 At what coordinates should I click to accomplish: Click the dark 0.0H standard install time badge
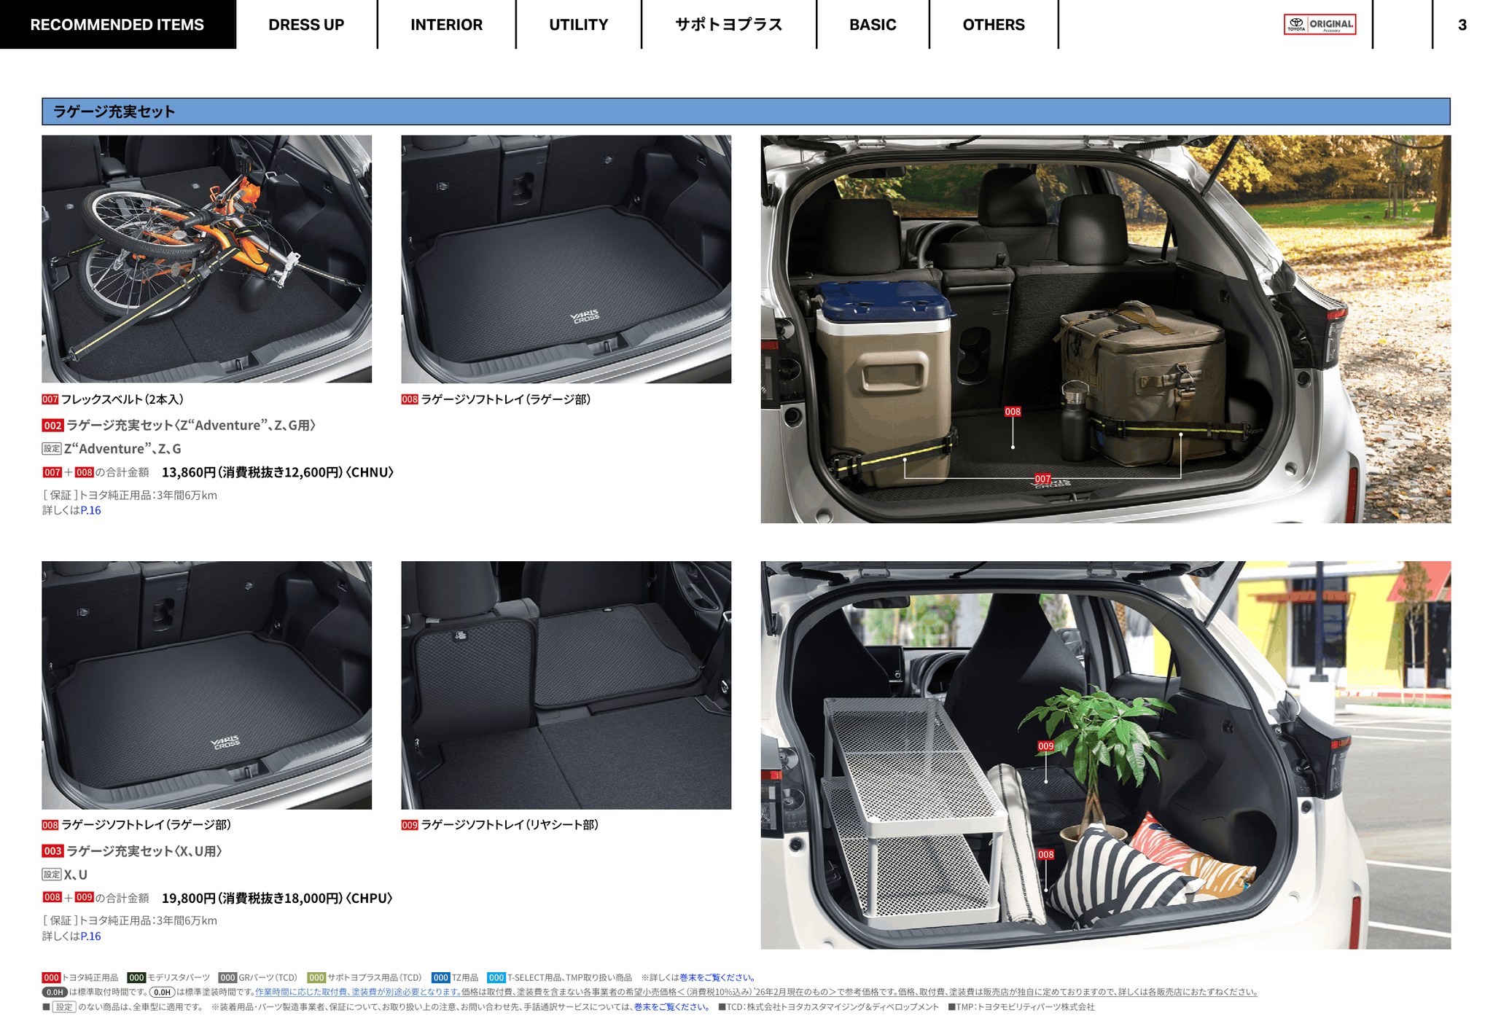[55, 992]
